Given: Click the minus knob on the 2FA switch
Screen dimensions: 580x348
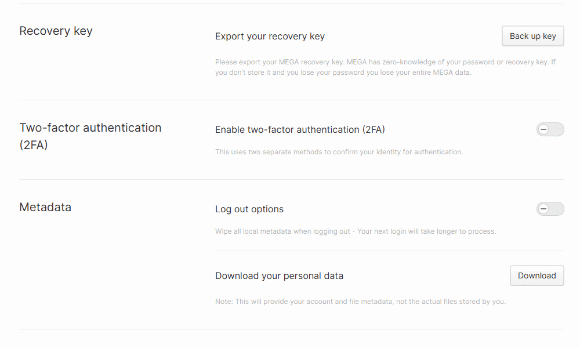Looking at the screenshot, I should coord(543,129).
